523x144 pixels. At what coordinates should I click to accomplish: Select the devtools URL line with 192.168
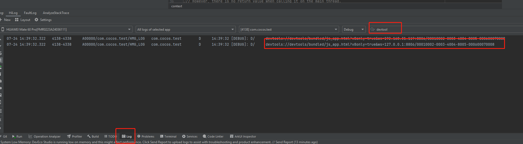click(385, 39)
